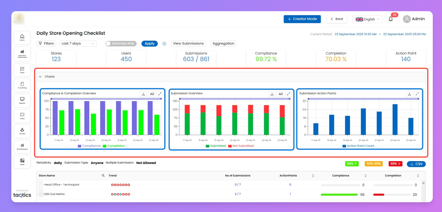Open the English language dropdown
The width and height of the screenshot is (442, 212).
tap(367, 19)
